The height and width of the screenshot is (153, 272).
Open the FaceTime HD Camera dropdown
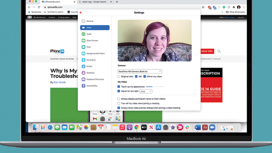coord(140,71)
